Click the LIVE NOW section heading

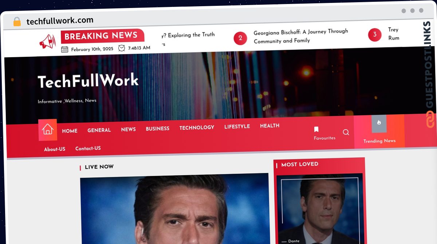click(99, 167)
